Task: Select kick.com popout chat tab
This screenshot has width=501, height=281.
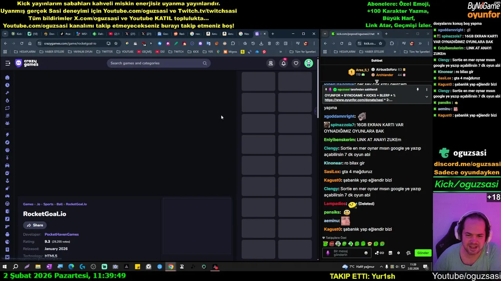Action: click(356, 34)
